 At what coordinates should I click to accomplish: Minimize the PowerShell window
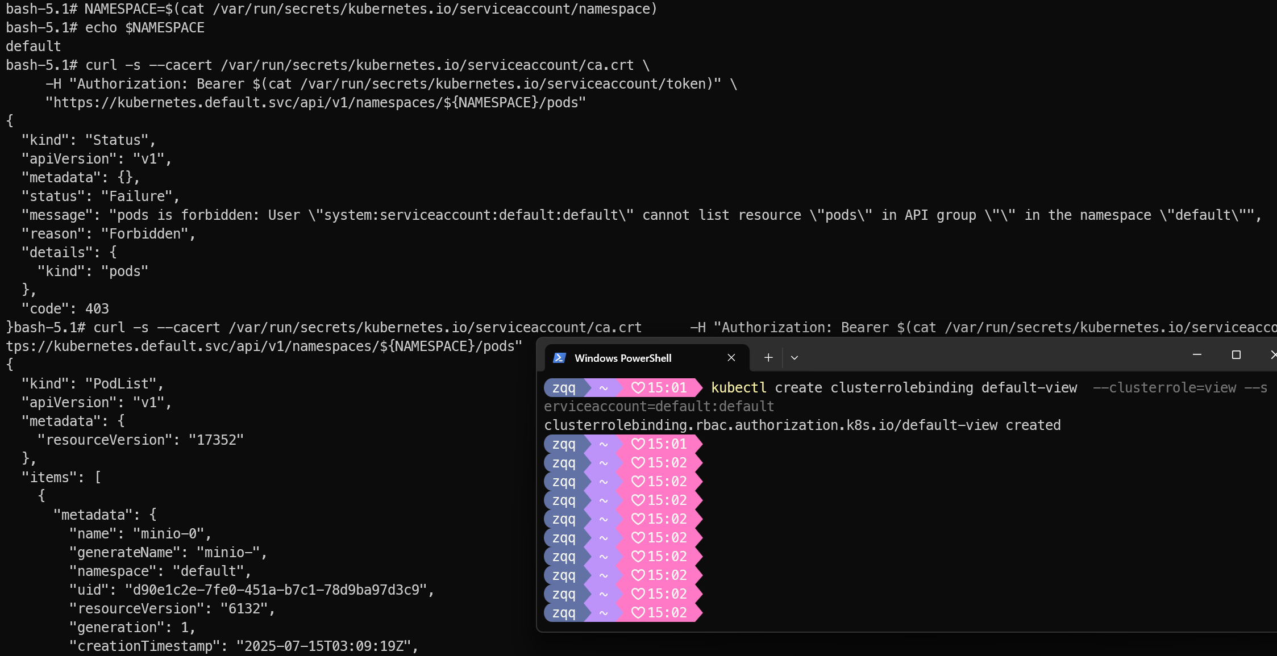coord(1197,355)
